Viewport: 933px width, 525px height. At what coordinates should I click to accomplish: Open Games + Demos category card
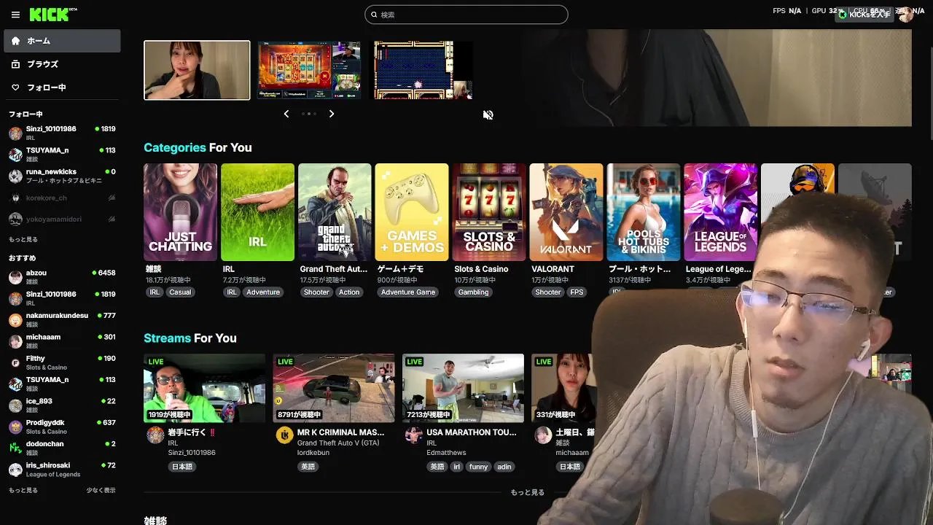tap(412, 212)
